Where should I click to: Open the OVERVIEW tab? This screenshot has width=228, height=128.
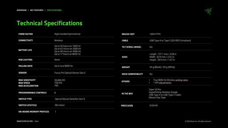click(22, 10)
